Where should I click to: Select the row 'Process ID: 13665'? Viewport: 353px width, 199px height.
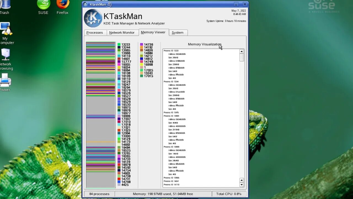[171, 116]
